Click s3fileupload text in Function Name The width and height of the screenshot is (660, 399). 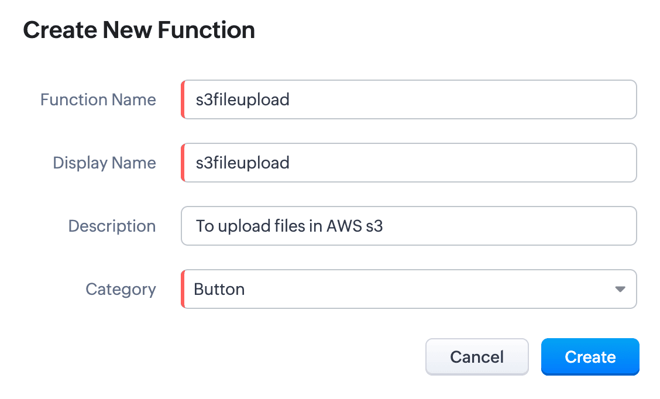coord(242,99)
